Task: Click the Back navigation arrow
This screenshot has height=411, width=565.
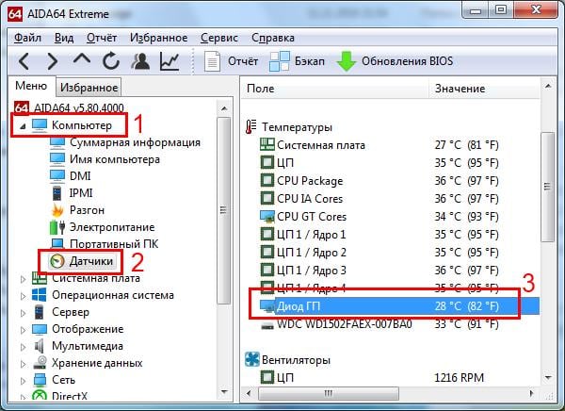Action: [25, 61]
